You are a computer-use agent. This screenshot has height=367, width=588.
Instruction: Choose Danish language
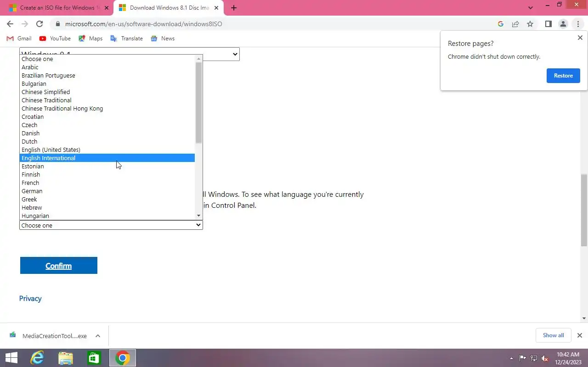[107, 133]
